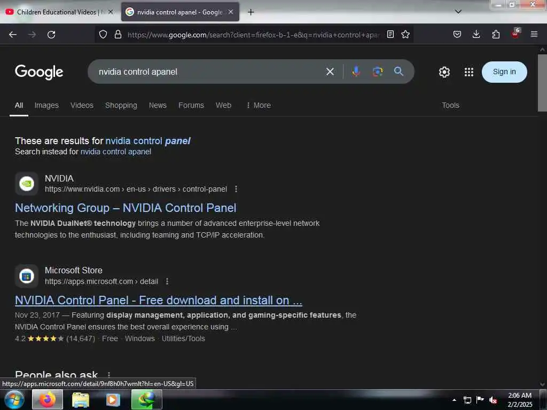
Task: Open the Windows Start menu
Action: point(14,399)
